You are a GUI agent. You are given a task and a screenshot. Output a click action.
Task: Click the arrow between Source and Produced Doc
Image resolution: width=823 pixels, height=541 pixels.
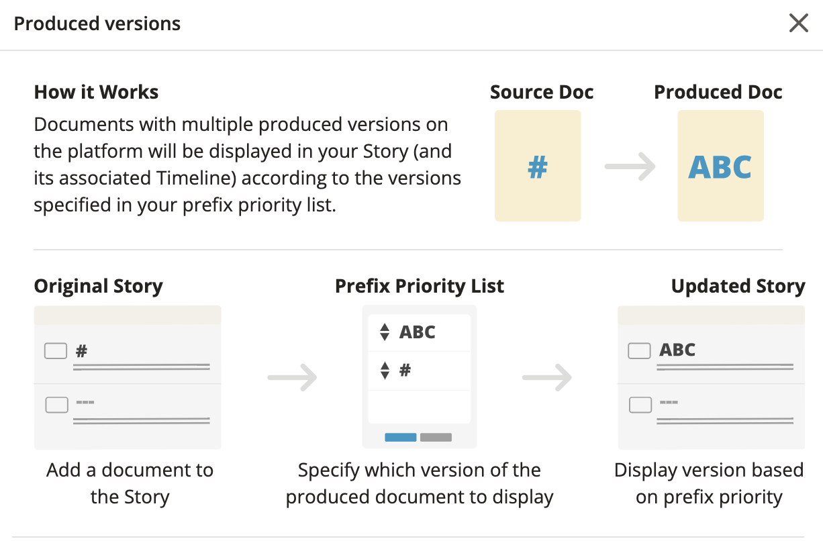[630, 165]
